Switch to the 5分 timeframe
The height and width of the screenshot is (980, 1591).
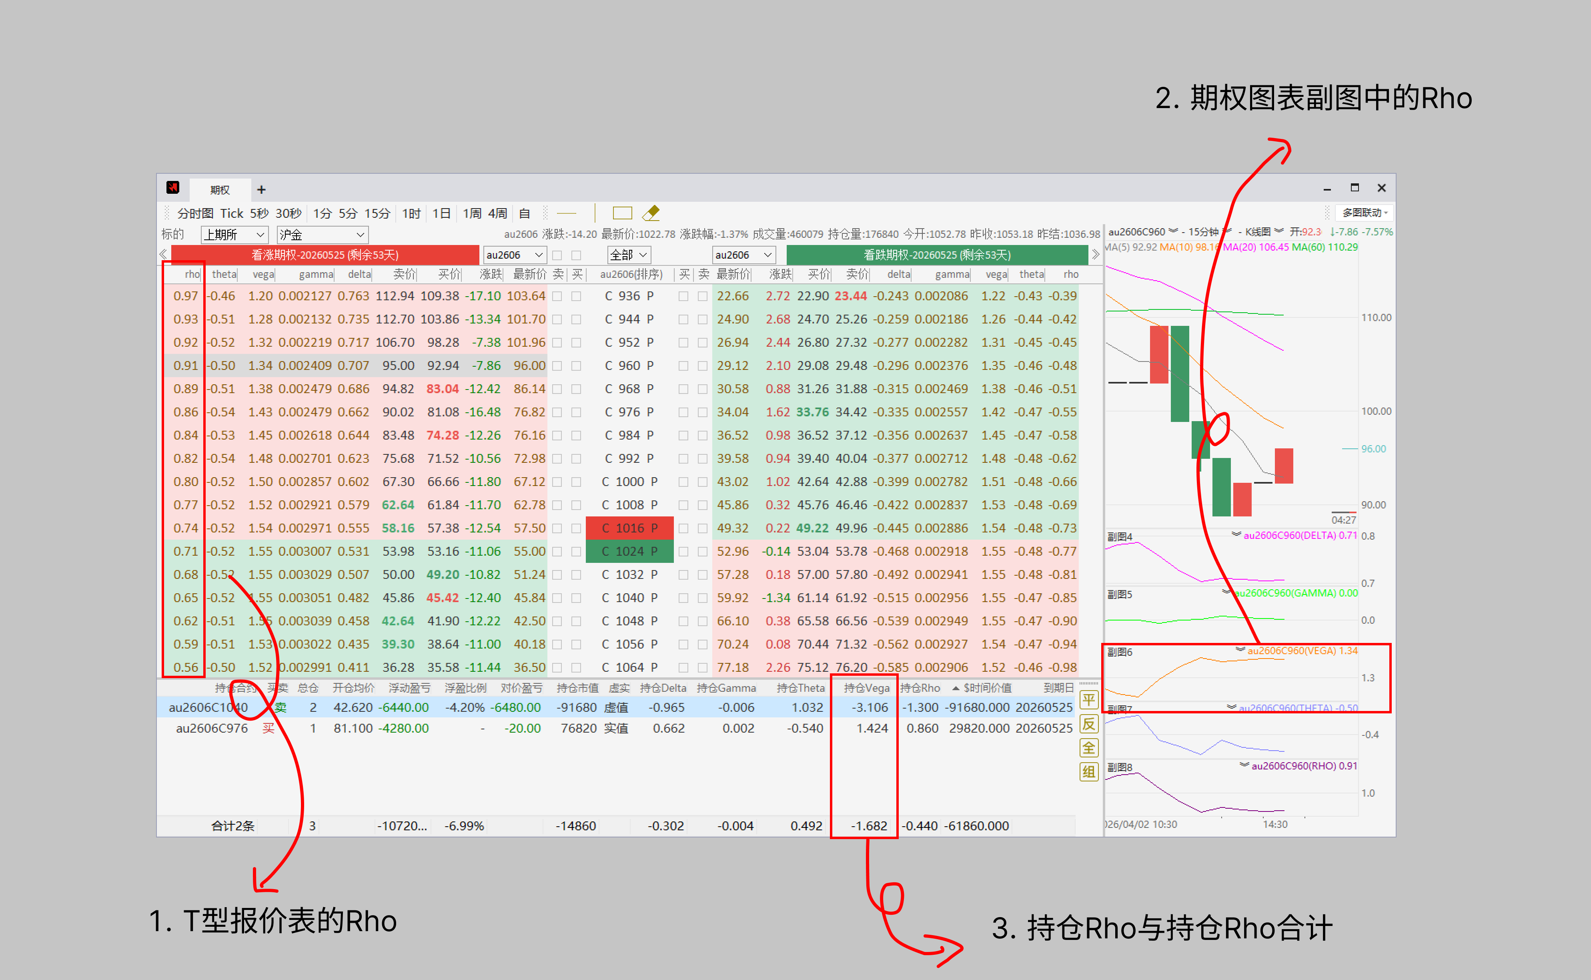pyautogui.click(x=347, y=213)
